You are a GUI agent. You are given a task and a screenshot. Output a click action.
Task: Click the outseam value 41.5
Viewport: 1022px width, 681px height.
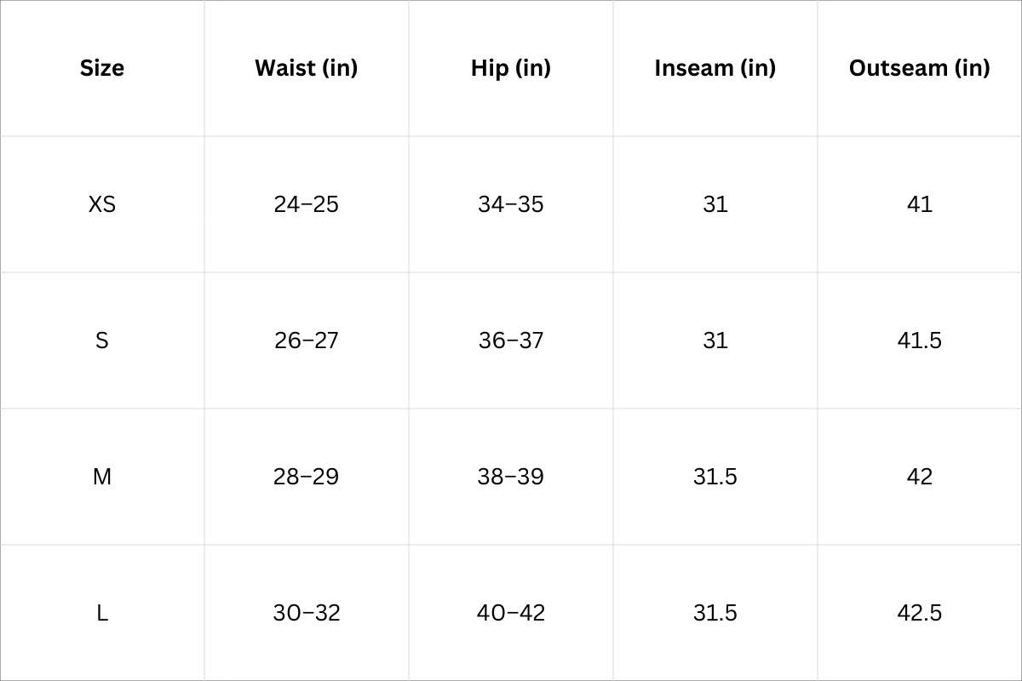(x=920, y=340)
